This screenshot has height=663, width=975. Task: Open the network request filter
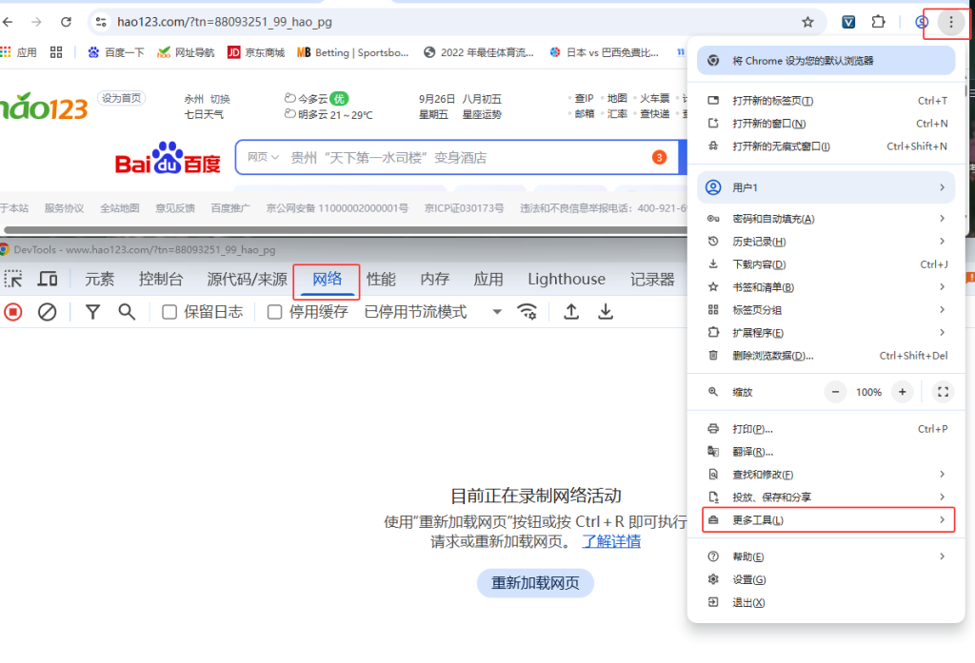tap(91, 311)
